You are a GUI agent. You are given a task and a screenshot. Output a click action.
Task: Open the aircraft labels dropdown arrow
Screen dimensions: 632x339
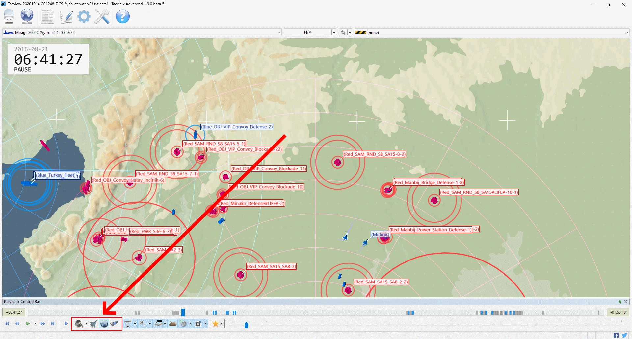(x=165, y=324)
